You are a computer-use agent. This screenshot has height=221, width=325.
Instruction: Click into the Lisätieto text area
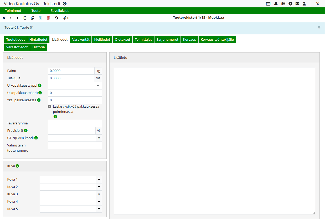click(x=214, y=141)
